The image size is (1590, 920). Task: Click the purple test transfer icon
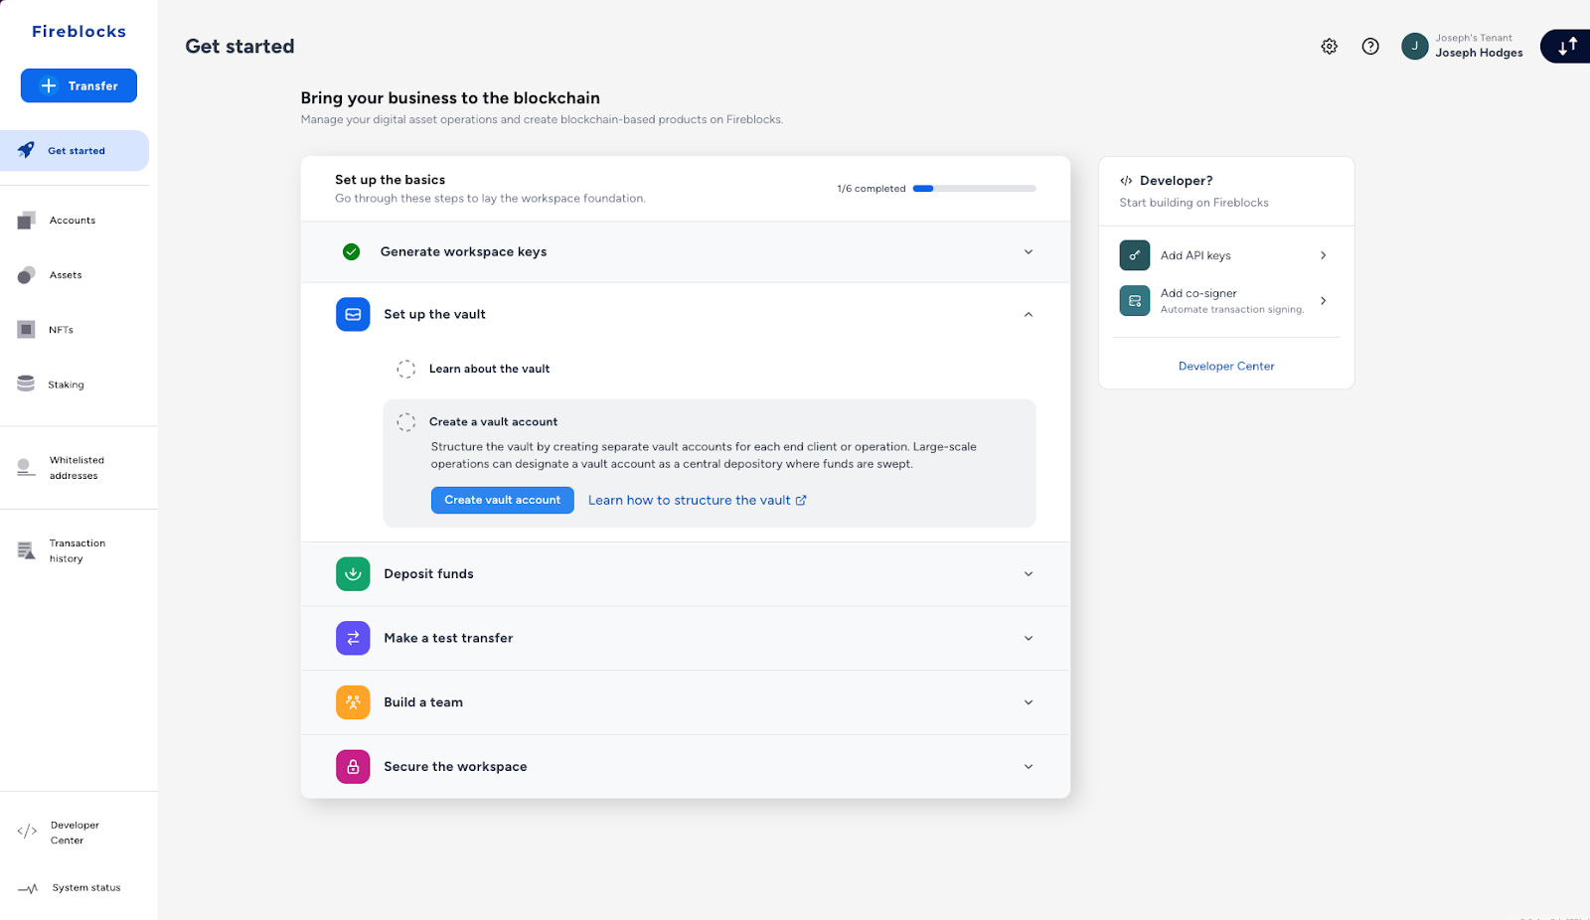click(x=353, y=638)
